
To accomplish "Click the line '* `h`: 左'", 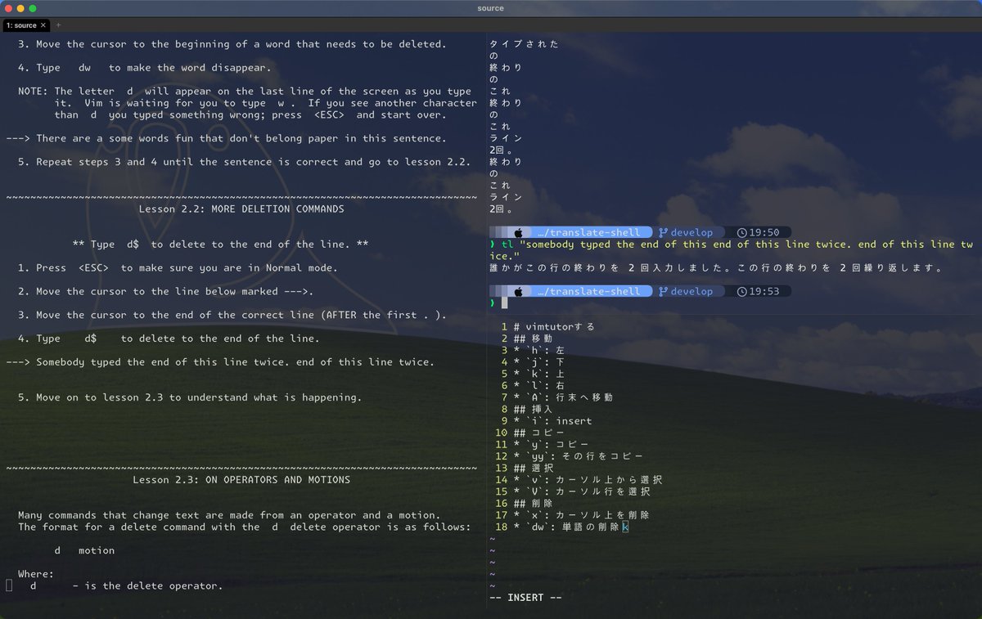I will point(539,351).
